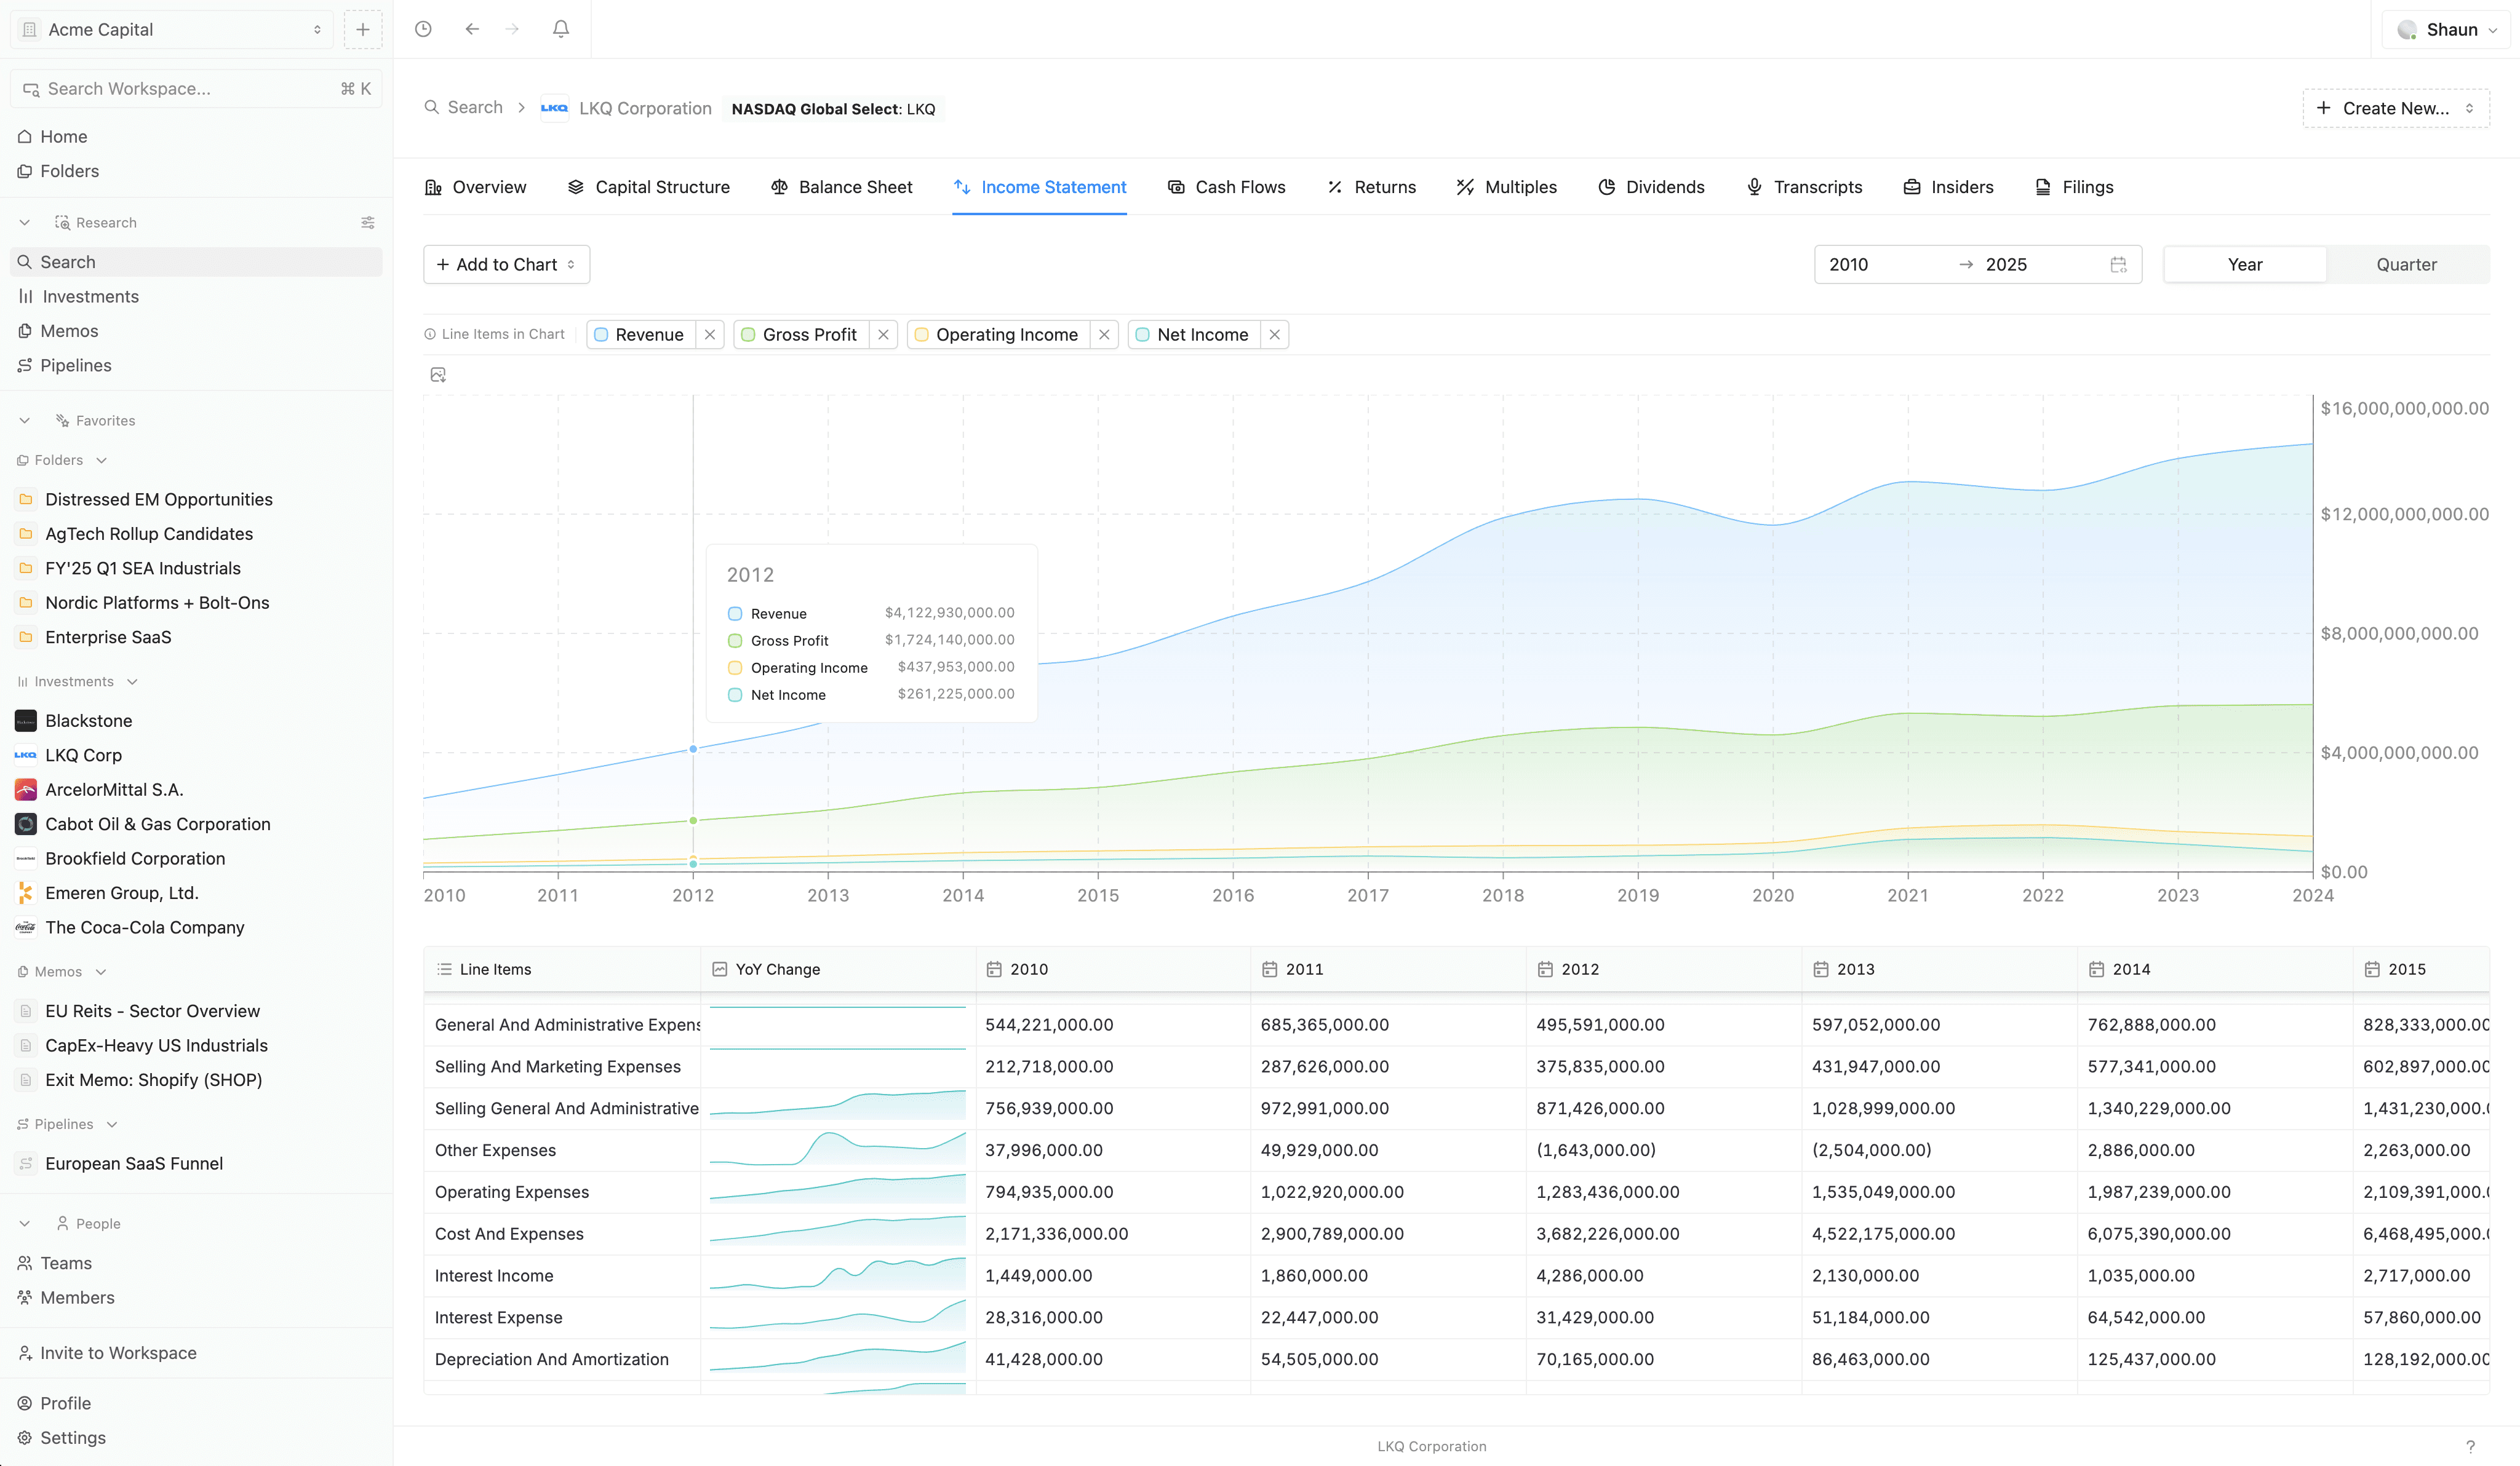
Task: Click the back navigation arrow
Action: point(472,29)
